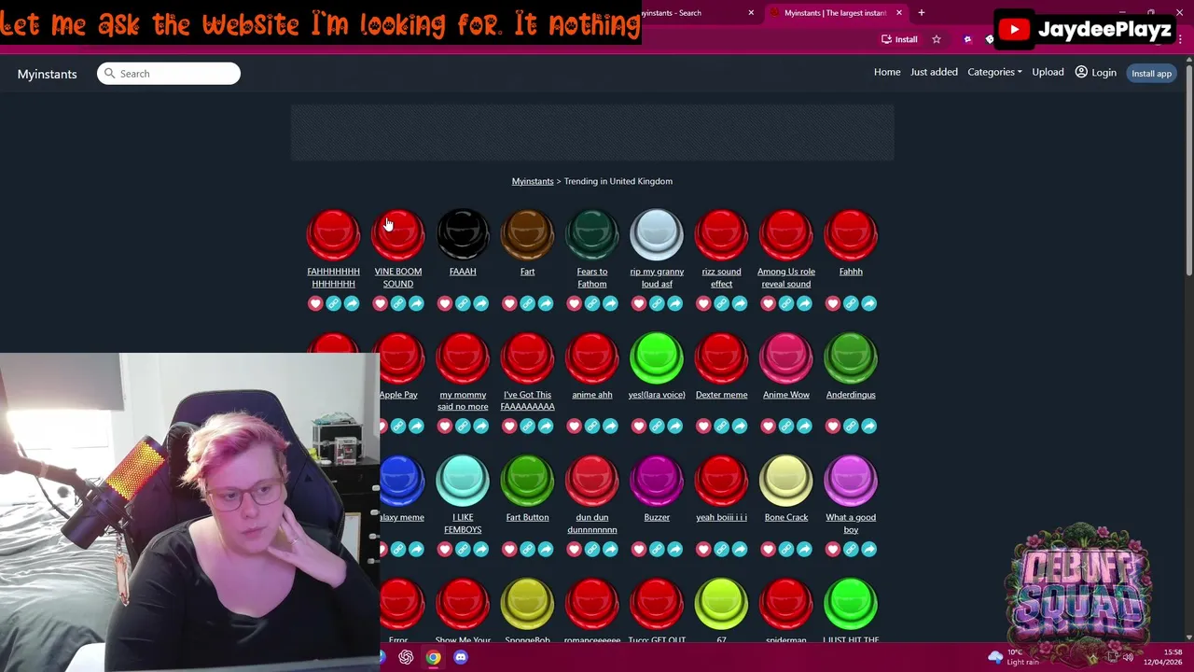Open a new browser tab
Viewport: 1194px width, 672px height.
coord(921,13)
